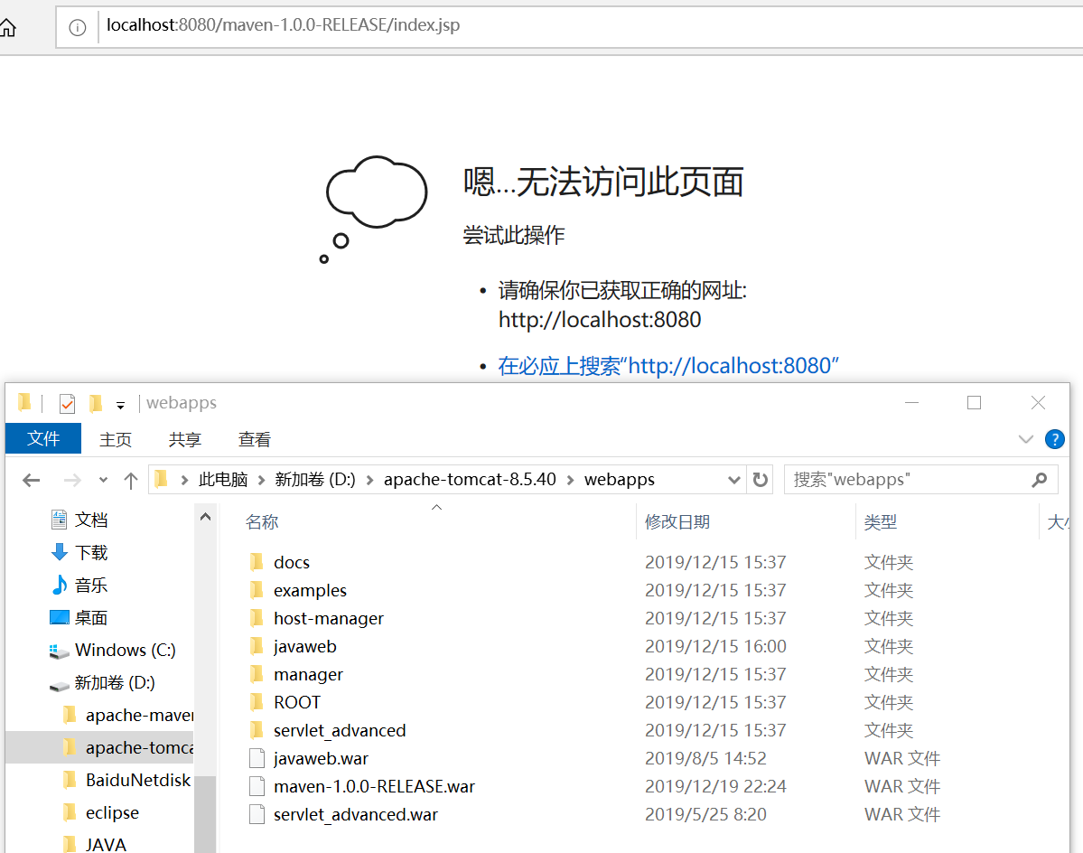
Task: Maximize the webapps Explorer window
Action: tap(974, 403)
